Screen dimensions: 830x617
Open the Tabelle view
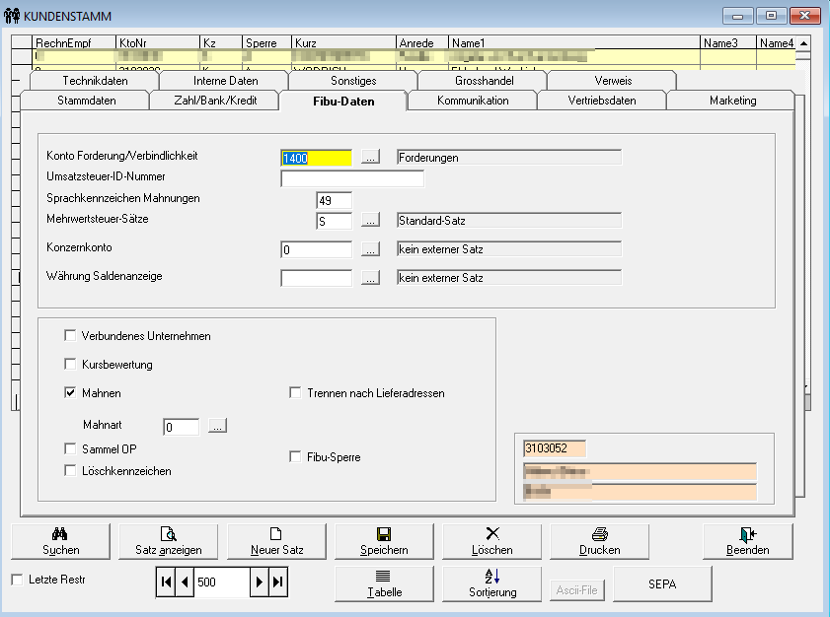384,583
